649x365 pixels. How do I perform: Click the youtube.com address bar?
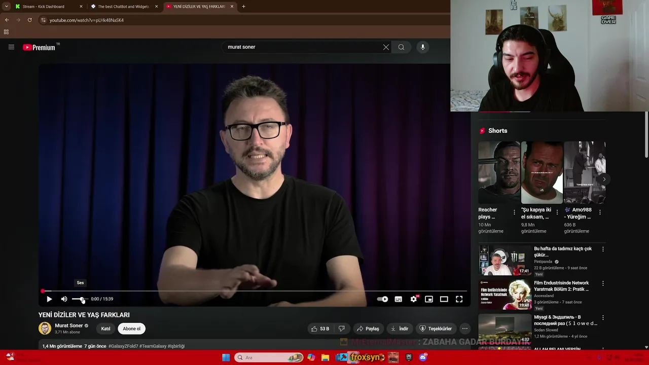[243, 20]
